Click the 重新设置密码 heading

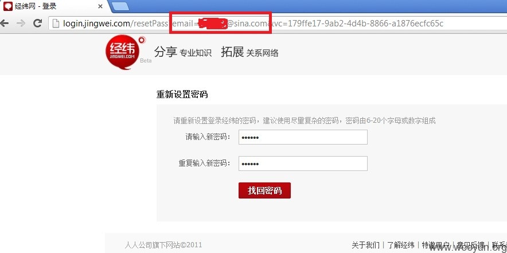pyautogui.click(x=182, y=95)
